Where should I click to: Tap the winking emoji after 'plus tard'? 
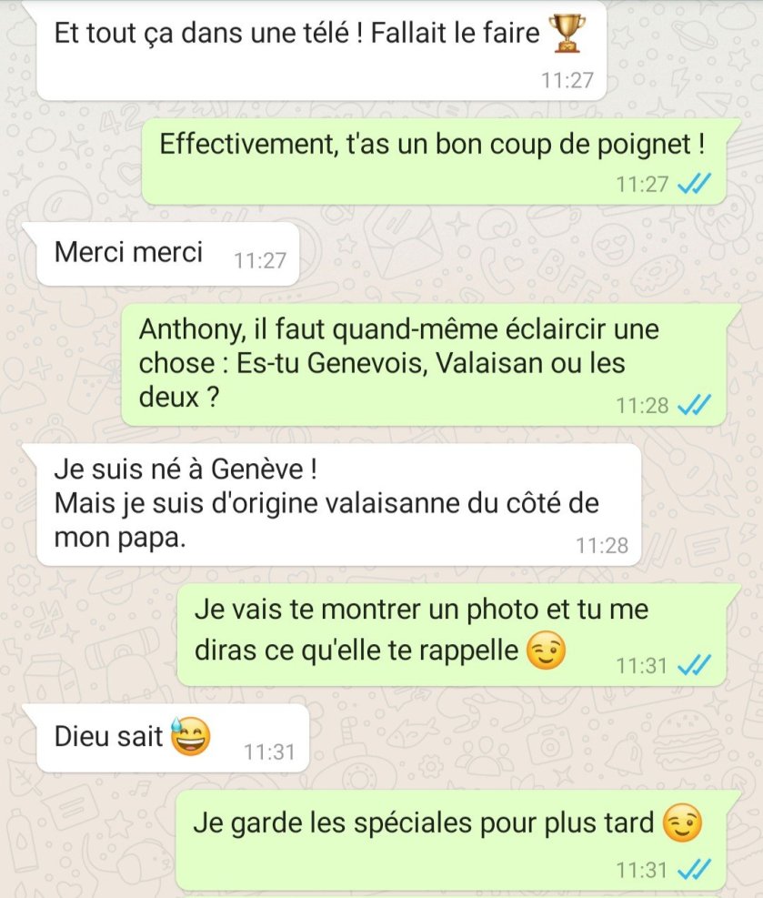[x=682, y=823]
